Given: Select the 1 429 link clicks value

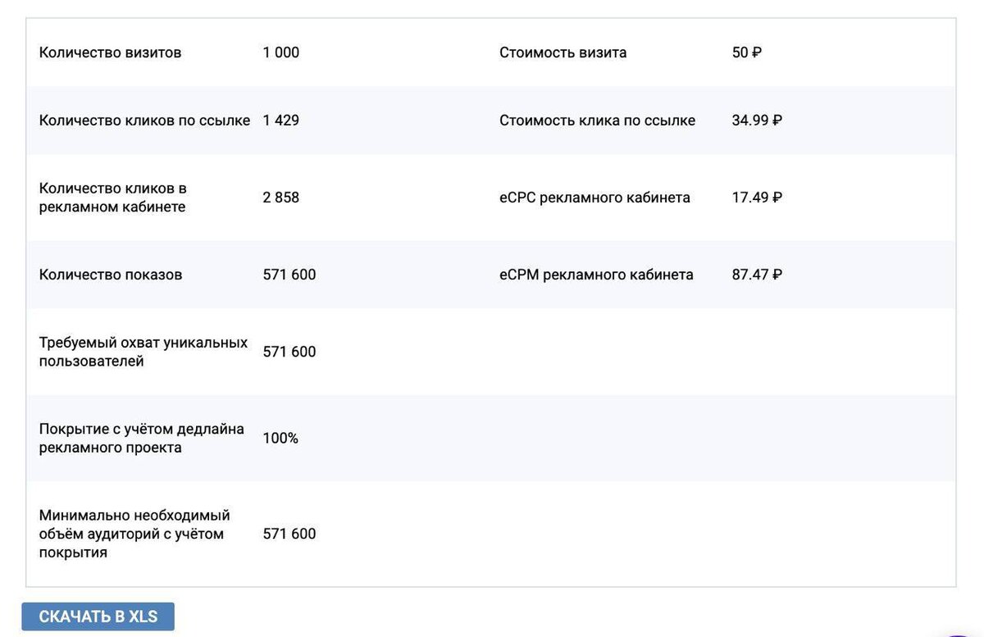Looking at the screenshot, I should pyautogui.click(x=281, y=121).
